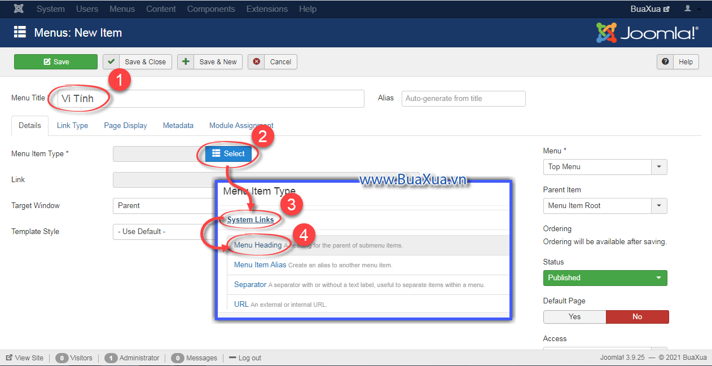Click View Site link in footer

[x=25, y=358]
